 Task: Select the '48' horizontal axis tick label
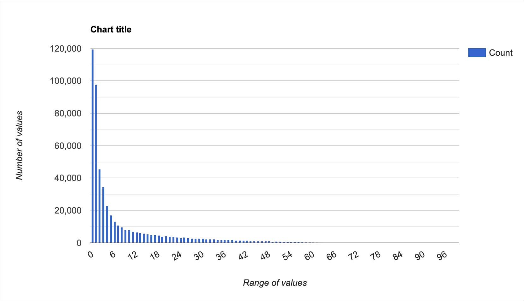(265, 256)
